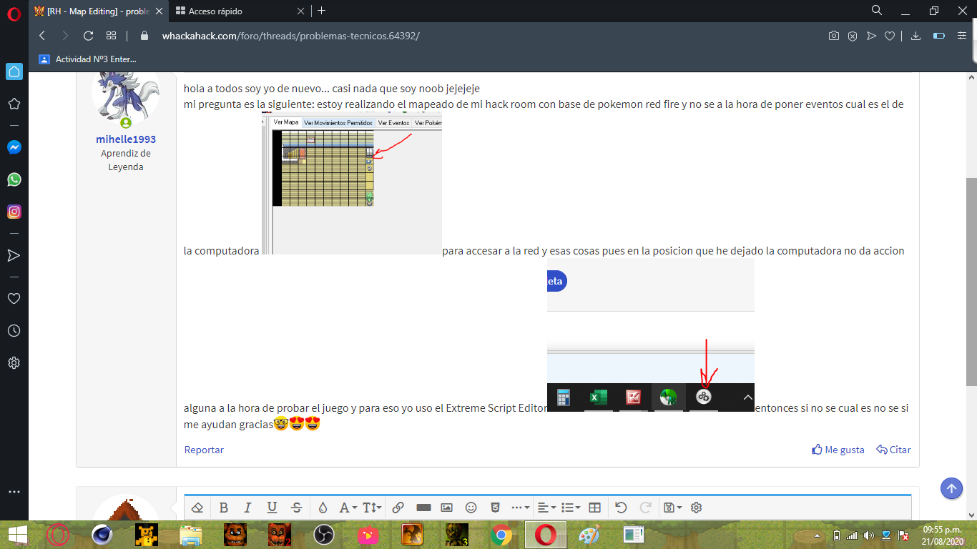This screenshot has width=977, height=549.
Task: Open the smiley emoji picker
Action: 471,508
